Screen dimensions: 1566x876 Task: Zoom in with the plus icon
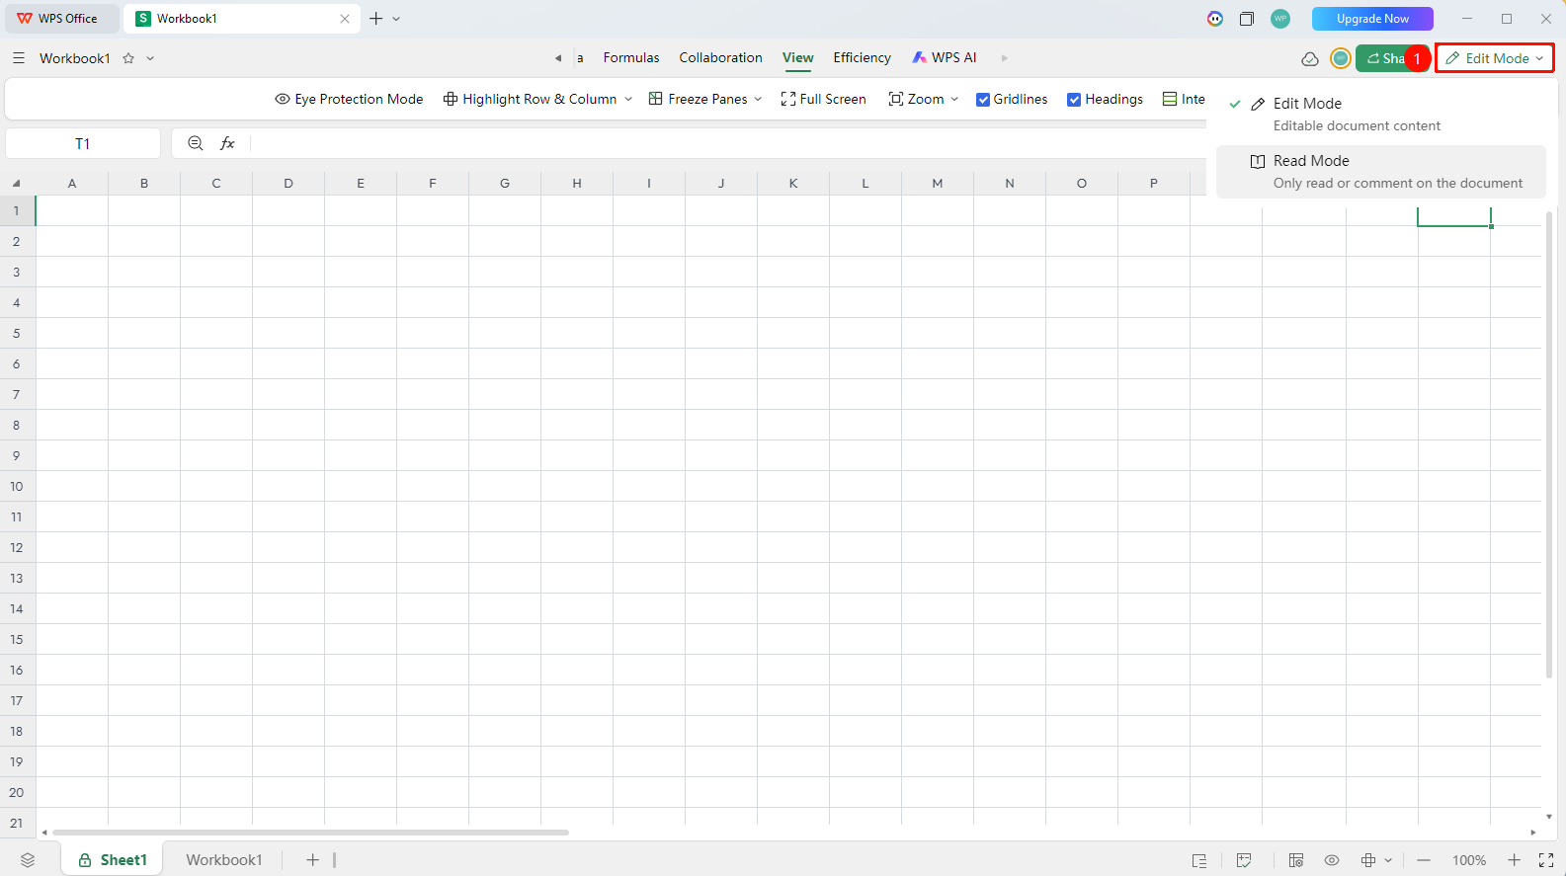(x=1515, y=860)
